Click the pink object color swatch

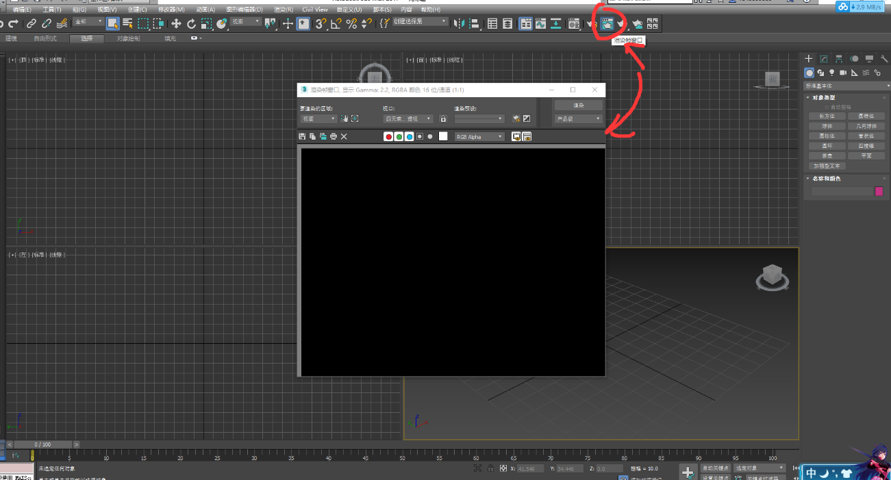coord(879,192)
